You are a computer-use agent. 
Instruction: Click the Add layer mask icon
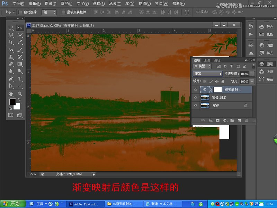[217, 120]
